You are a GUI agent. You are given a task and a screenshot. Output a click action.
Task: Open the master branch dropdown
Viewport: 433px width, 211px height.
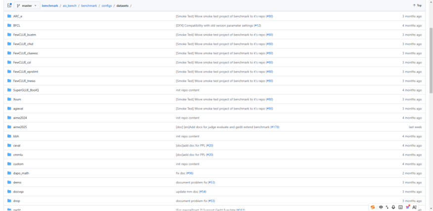point(27,5)
